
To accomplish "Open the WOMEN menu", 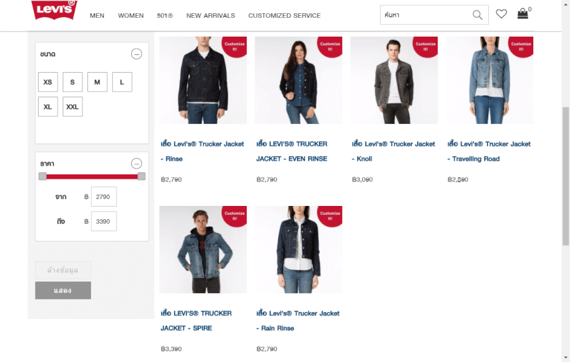I will pos(130,16).
